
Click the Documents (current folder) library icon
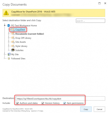pos(13,34)
